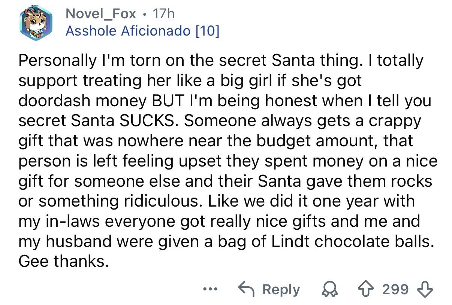The height and width of the screenshot is (305, 452).
Task: Click the 17h timestamp
Action: coord(164,14)
